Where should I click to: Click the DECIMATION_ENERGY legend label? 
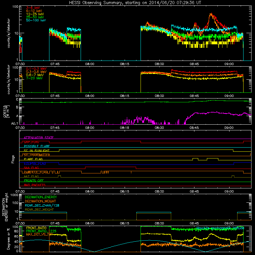pyautogui.click(x=41, y=197)
